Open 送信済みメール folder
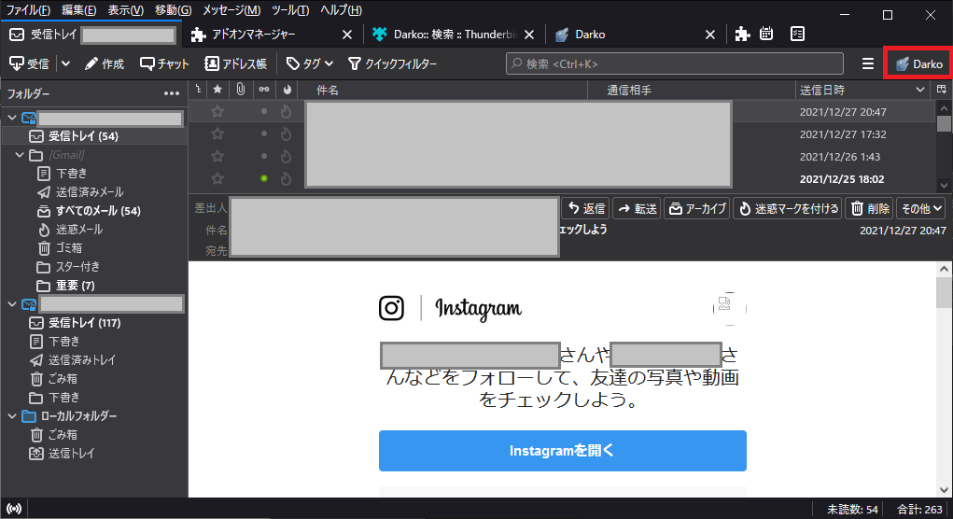This screenshot has height=519, width=953. 90,192
